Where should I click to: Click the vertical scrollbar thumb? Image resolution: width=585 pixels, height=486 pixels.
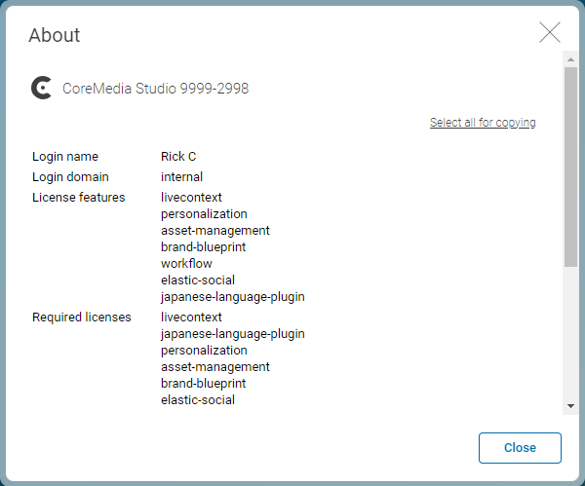coord(570,166)
